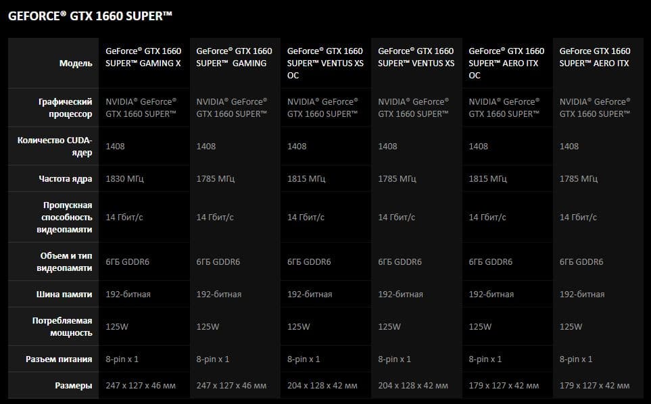Click the GEFORCE GTX 1660 SUPER page title
This screenshot has width=651, height=404.
[85, 17]
